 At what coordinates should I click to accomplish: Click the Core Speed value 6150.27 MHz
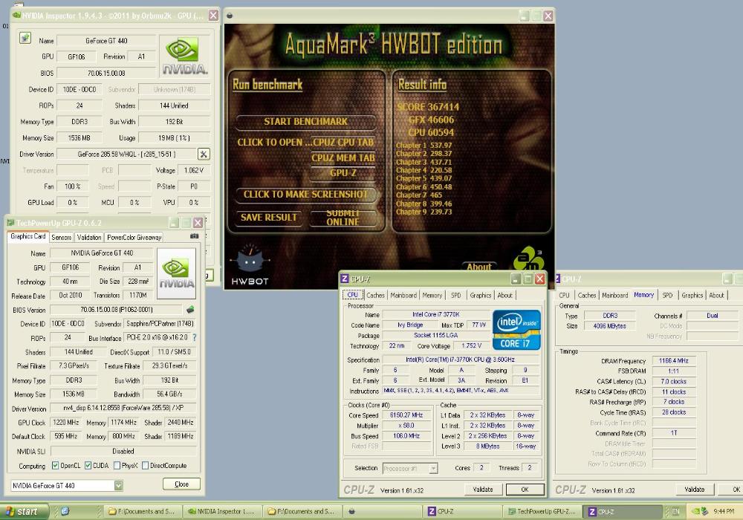(406, 415)
